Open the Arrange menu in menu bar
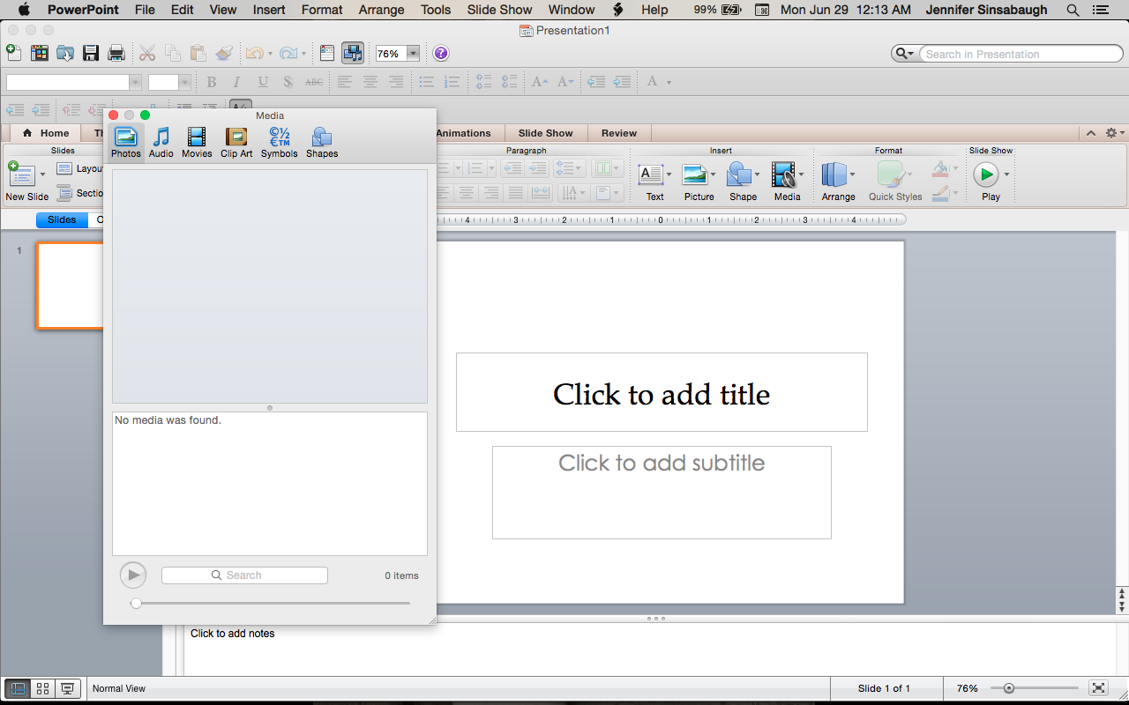Screen dimensions: 1129x705 381,10
